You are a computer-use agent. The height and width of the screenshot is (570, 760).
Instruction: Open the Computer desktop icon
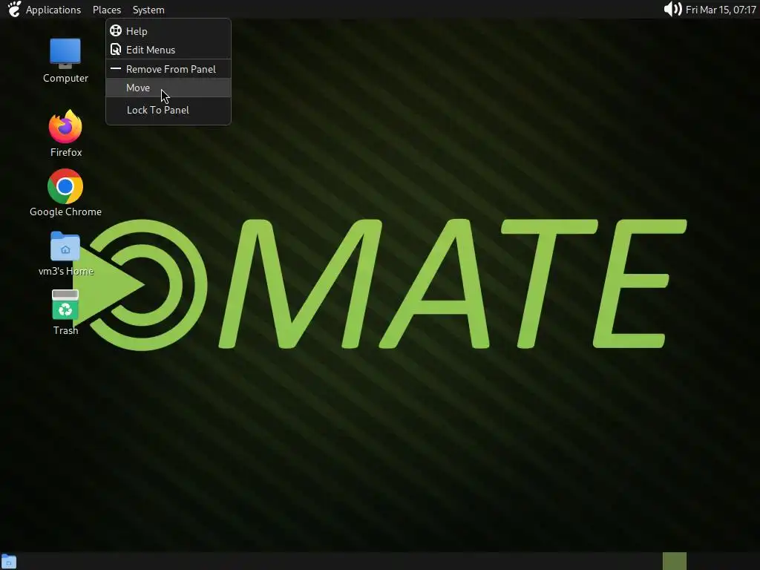click(x=65, y=53)
